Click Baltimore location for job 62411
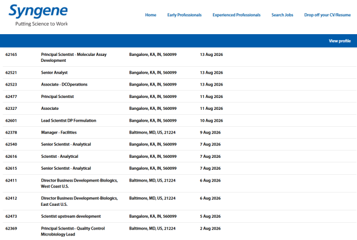Screen dimensions: 357x240 click(152, 181)
